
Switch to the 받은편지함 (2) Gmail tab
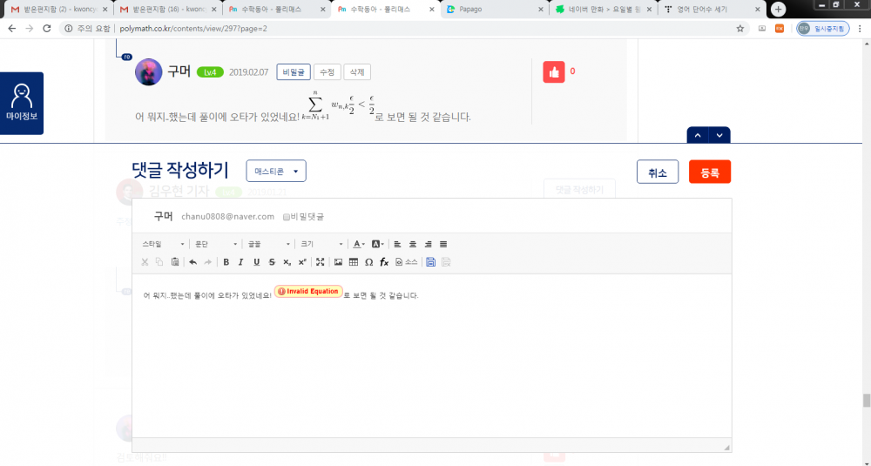pos(59,10)
